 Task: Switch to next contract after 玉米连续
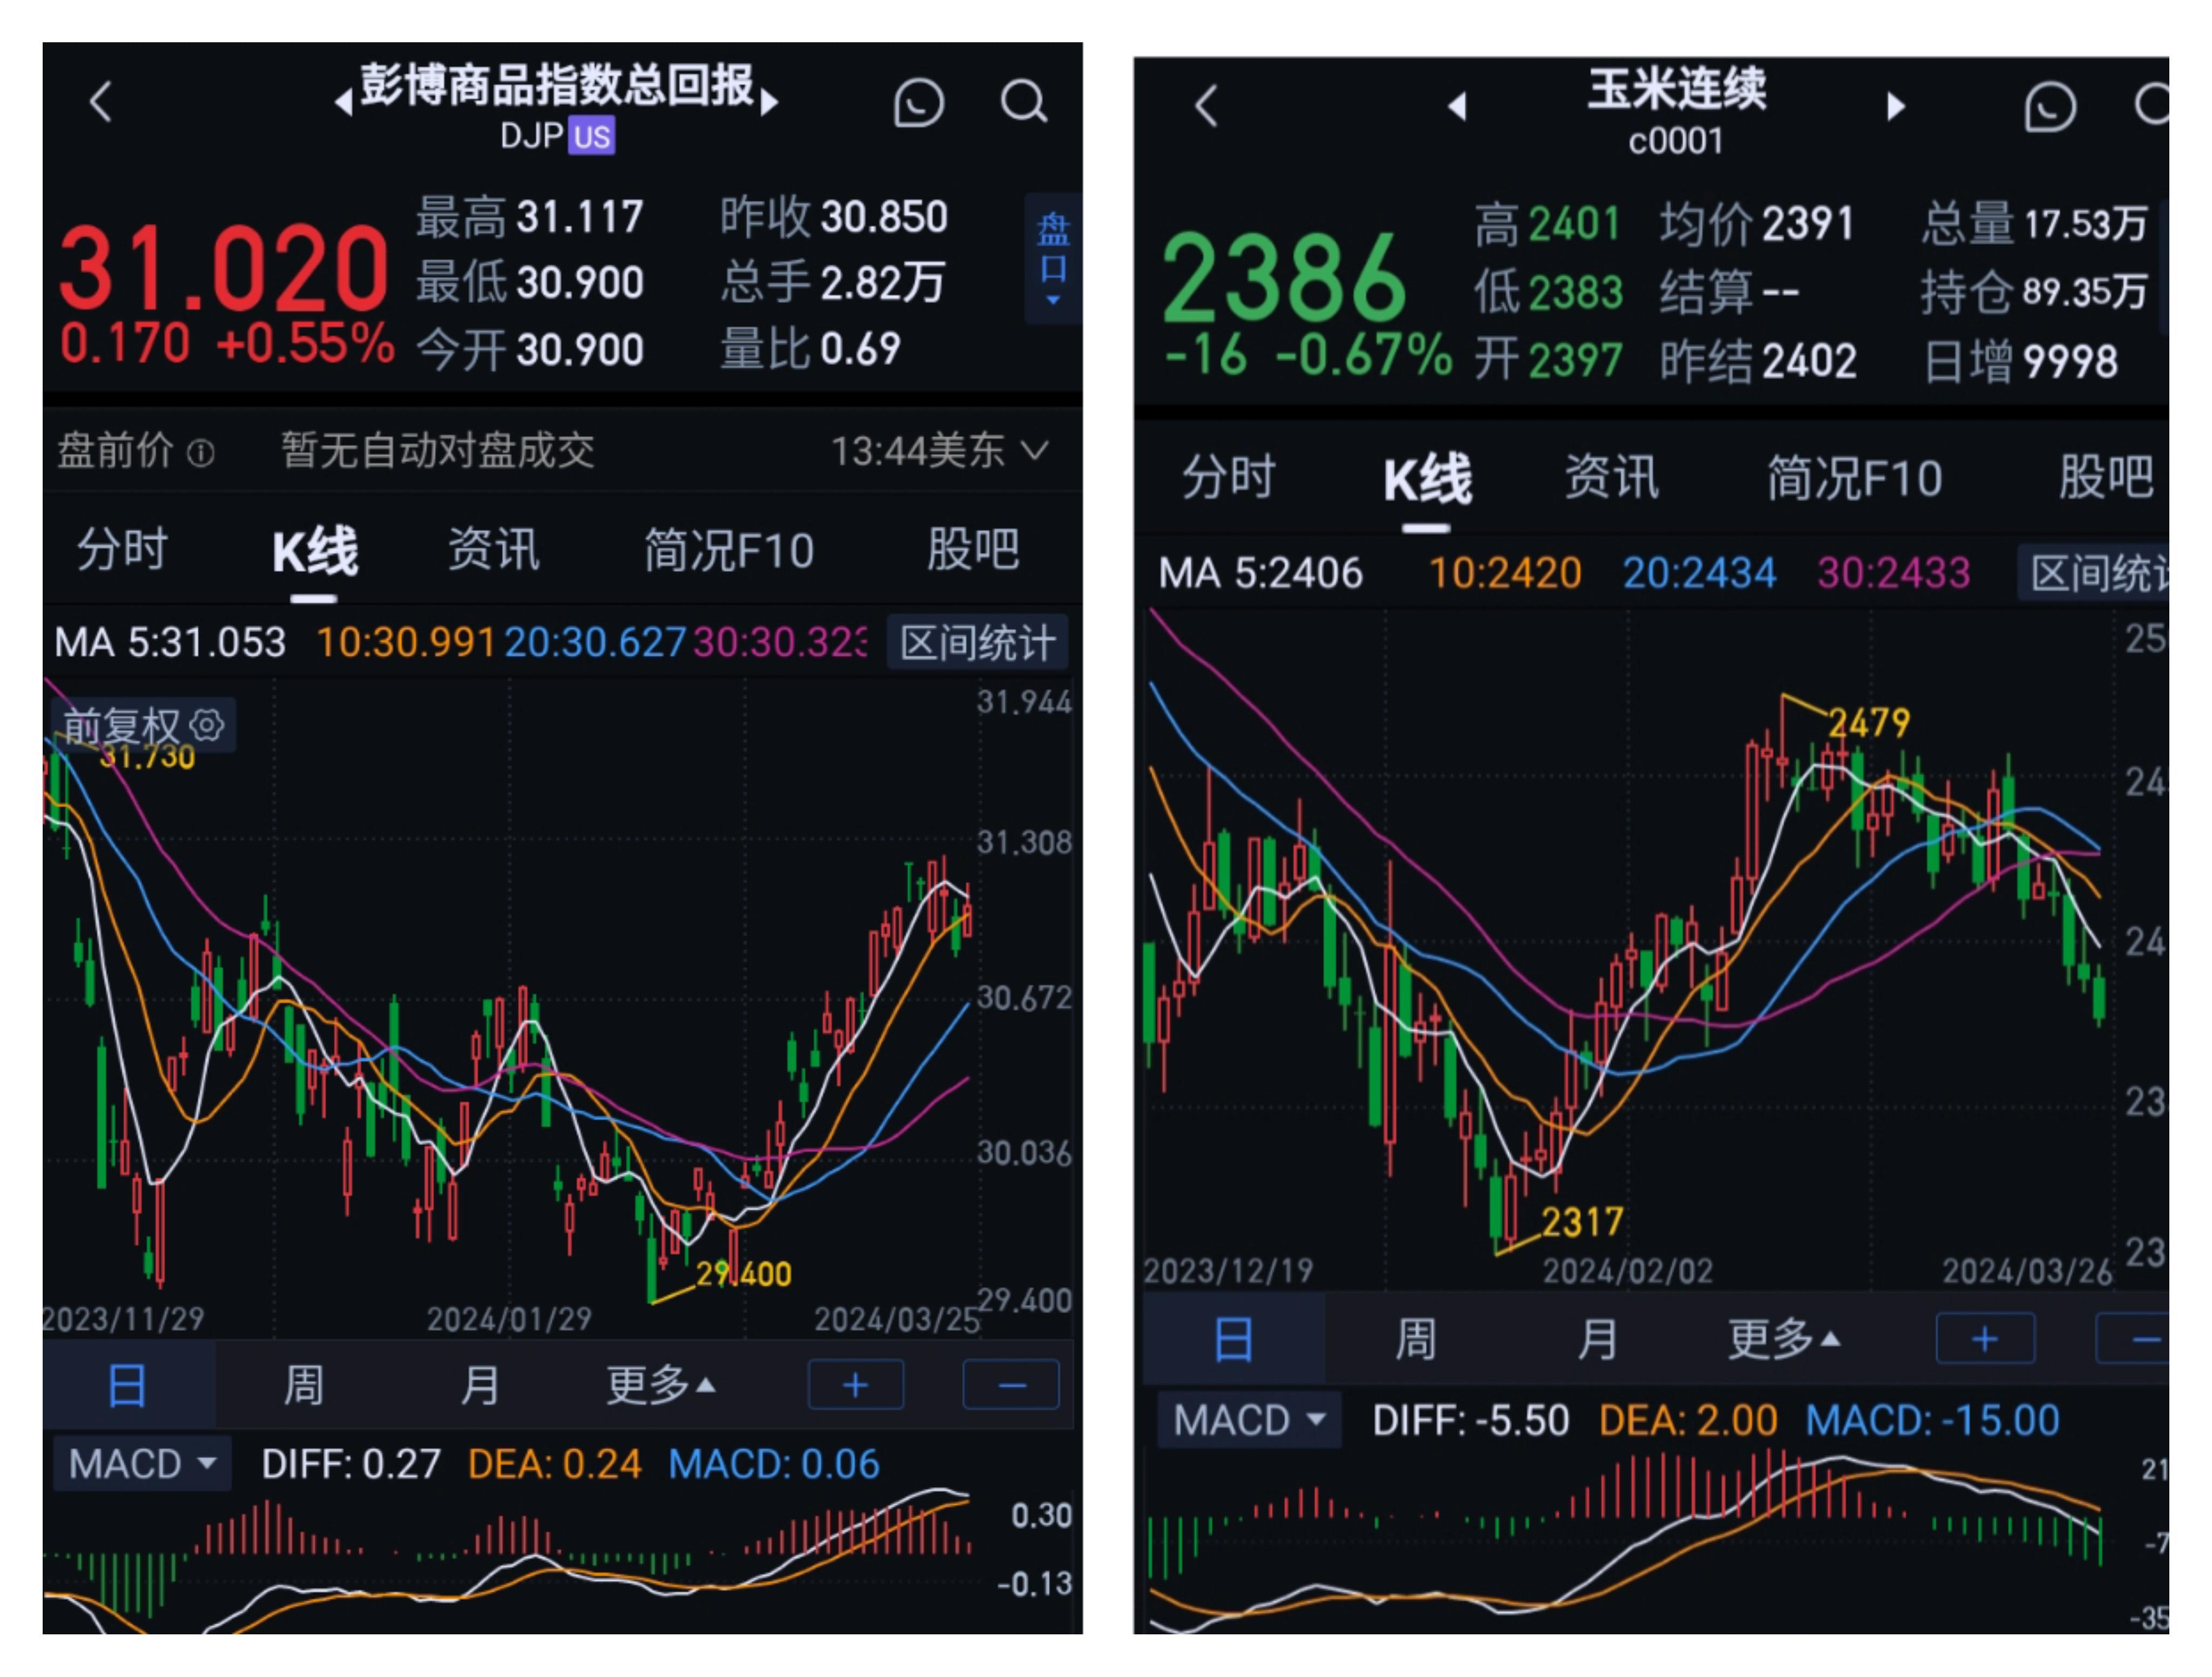(1895, 106)
